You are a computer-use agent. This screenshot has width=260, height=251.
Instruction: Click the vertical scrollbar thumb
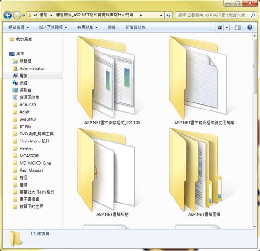click(254, 66)
